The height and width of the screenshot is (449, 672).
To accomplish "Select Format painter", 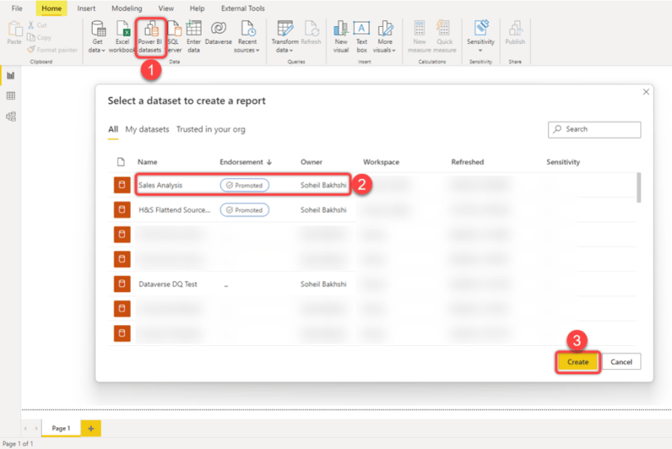I will pos(52,50).
